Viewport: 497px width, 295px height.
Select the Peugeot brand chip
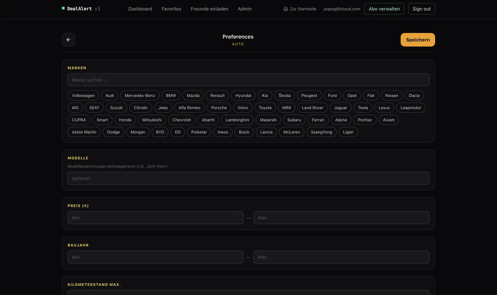(x=309, y=96)
